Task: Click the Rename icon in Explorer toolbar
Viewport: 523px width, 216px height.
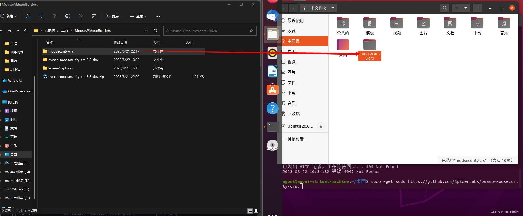Action: pyautogui.click(x=68, y=16)
